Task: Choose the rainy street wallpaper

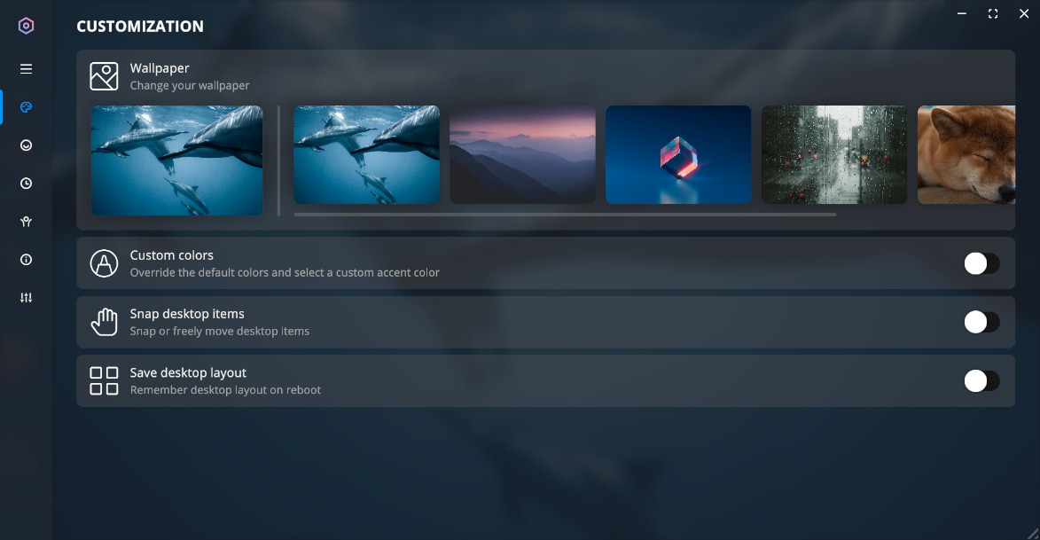Action: point(834,154)
